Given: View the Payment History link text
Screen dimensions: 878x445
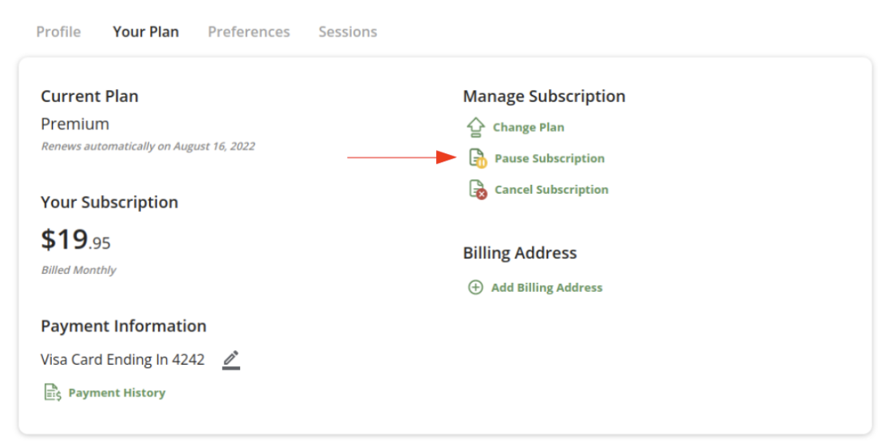Looking at the screenshot, I should pyautogui.click(x=117, y=393).
